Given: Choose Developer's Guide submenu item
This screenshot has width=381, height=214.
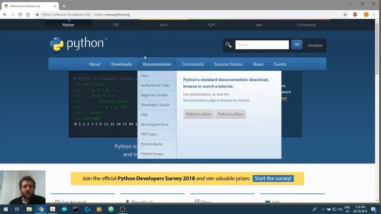Looking at the screenshot, I should [x=157, y=105].
